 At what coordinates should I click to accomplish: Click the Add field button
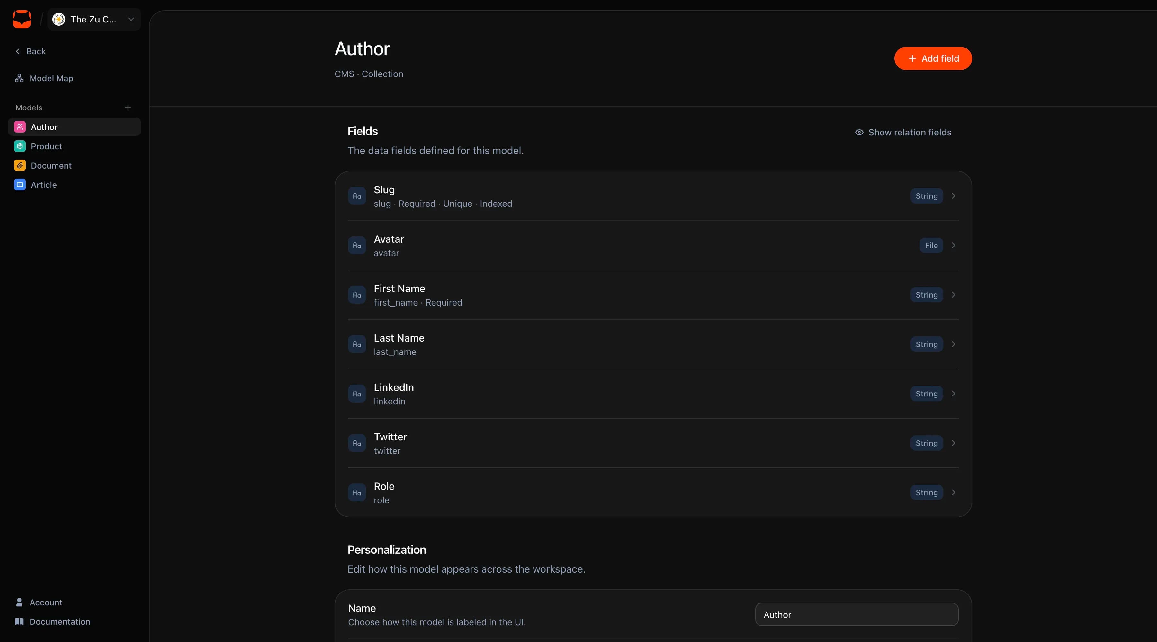pos(933,58)
